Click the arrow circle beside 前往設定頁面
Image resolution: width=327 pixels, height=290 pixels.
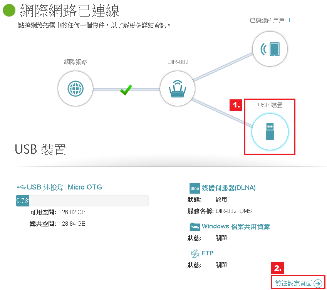(x=318, y=283)
